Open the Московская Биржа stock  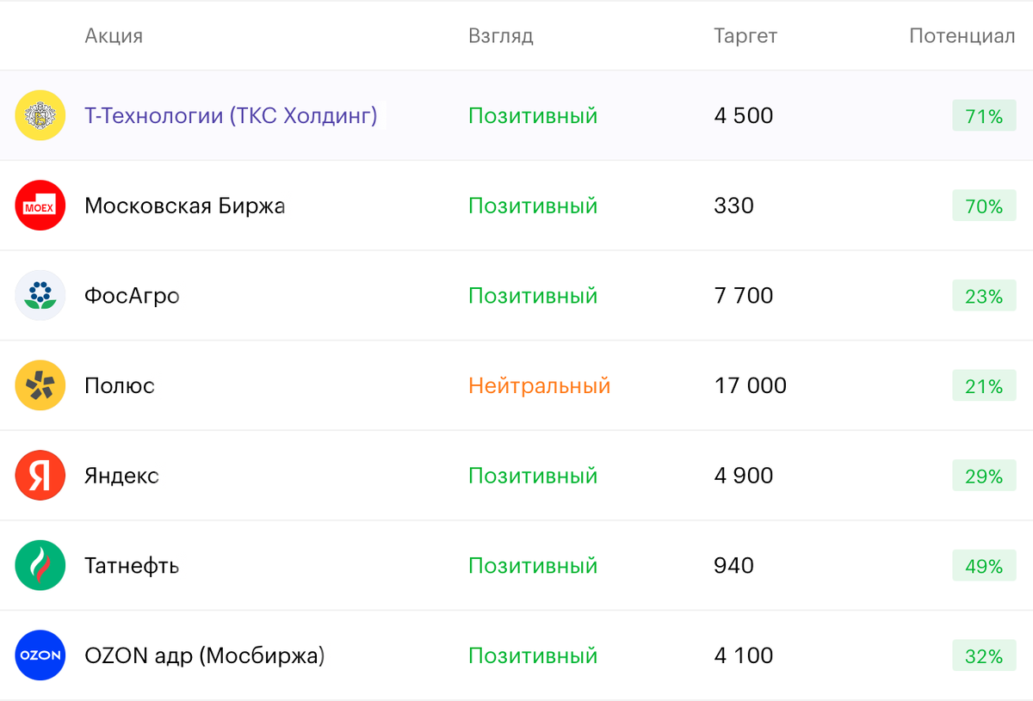click(184, 206)
